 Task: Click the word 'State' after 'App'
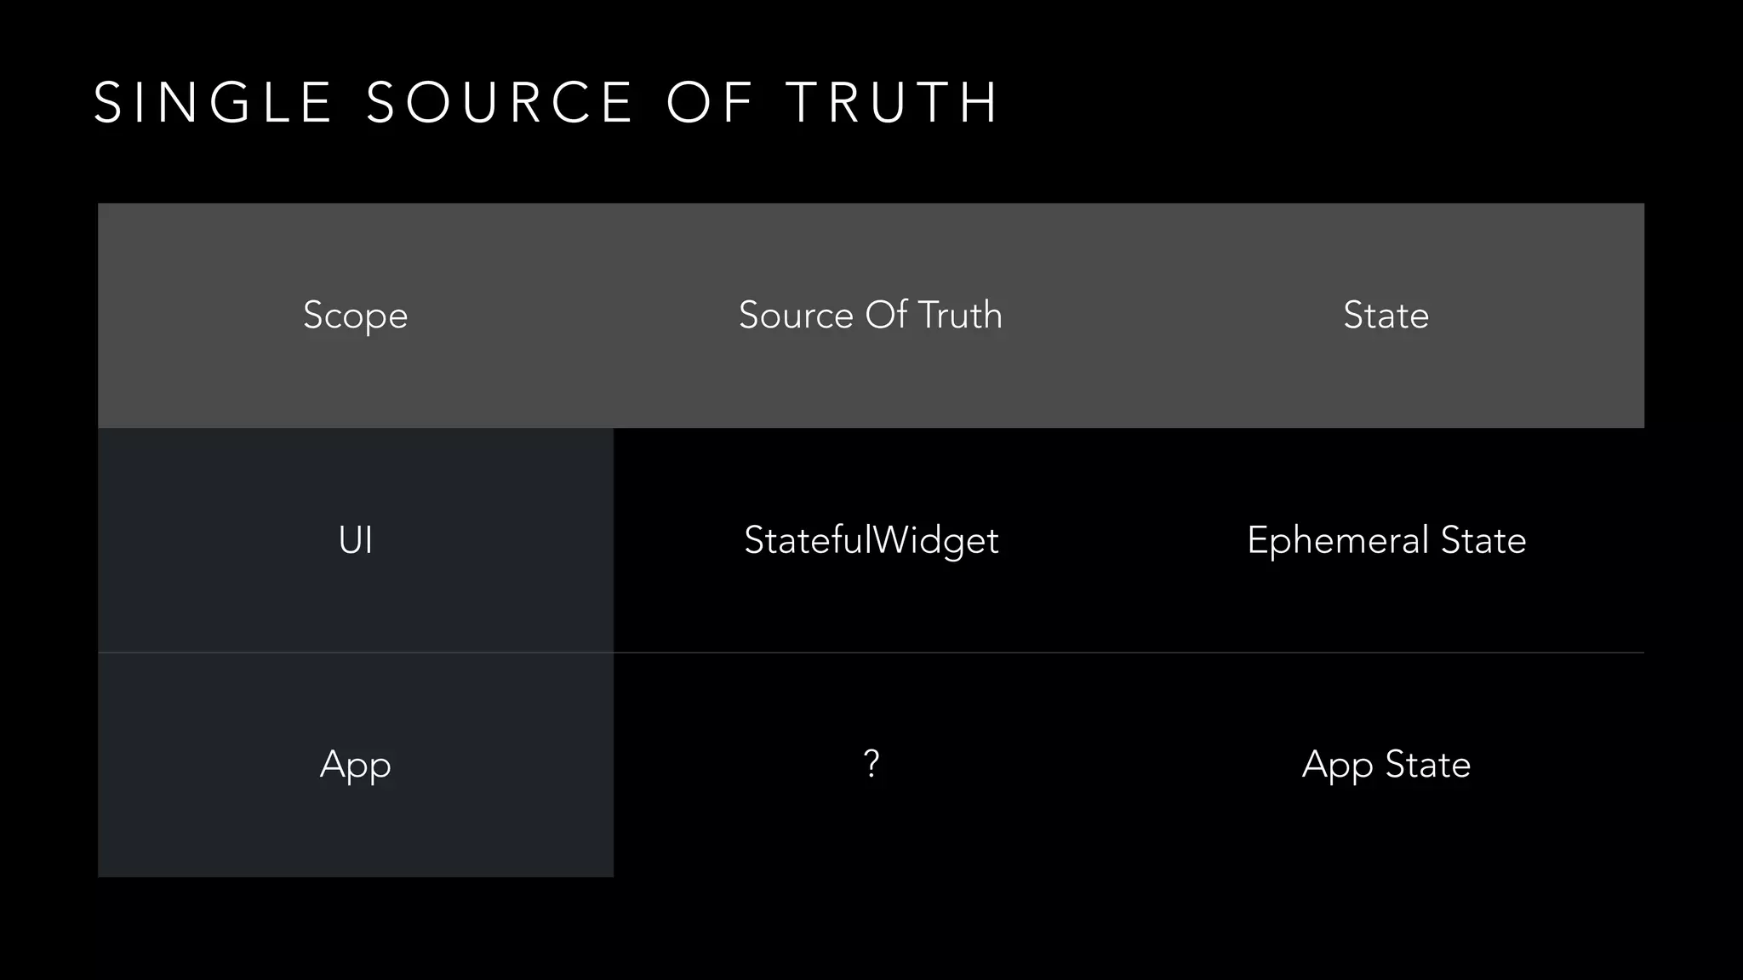(1428, 765)
